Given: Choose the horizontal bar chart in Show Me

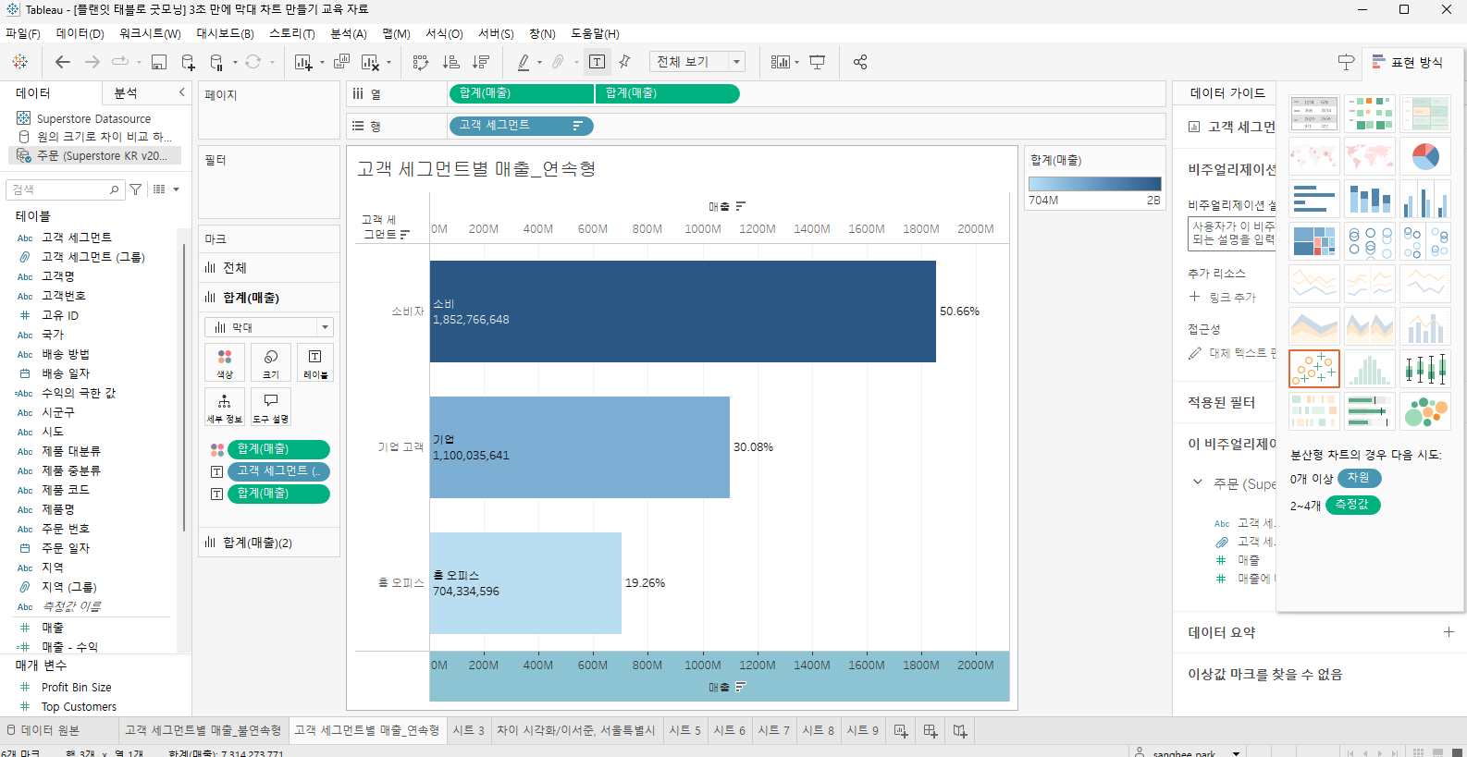Looking at the screenshot, I should point(1314,199).
